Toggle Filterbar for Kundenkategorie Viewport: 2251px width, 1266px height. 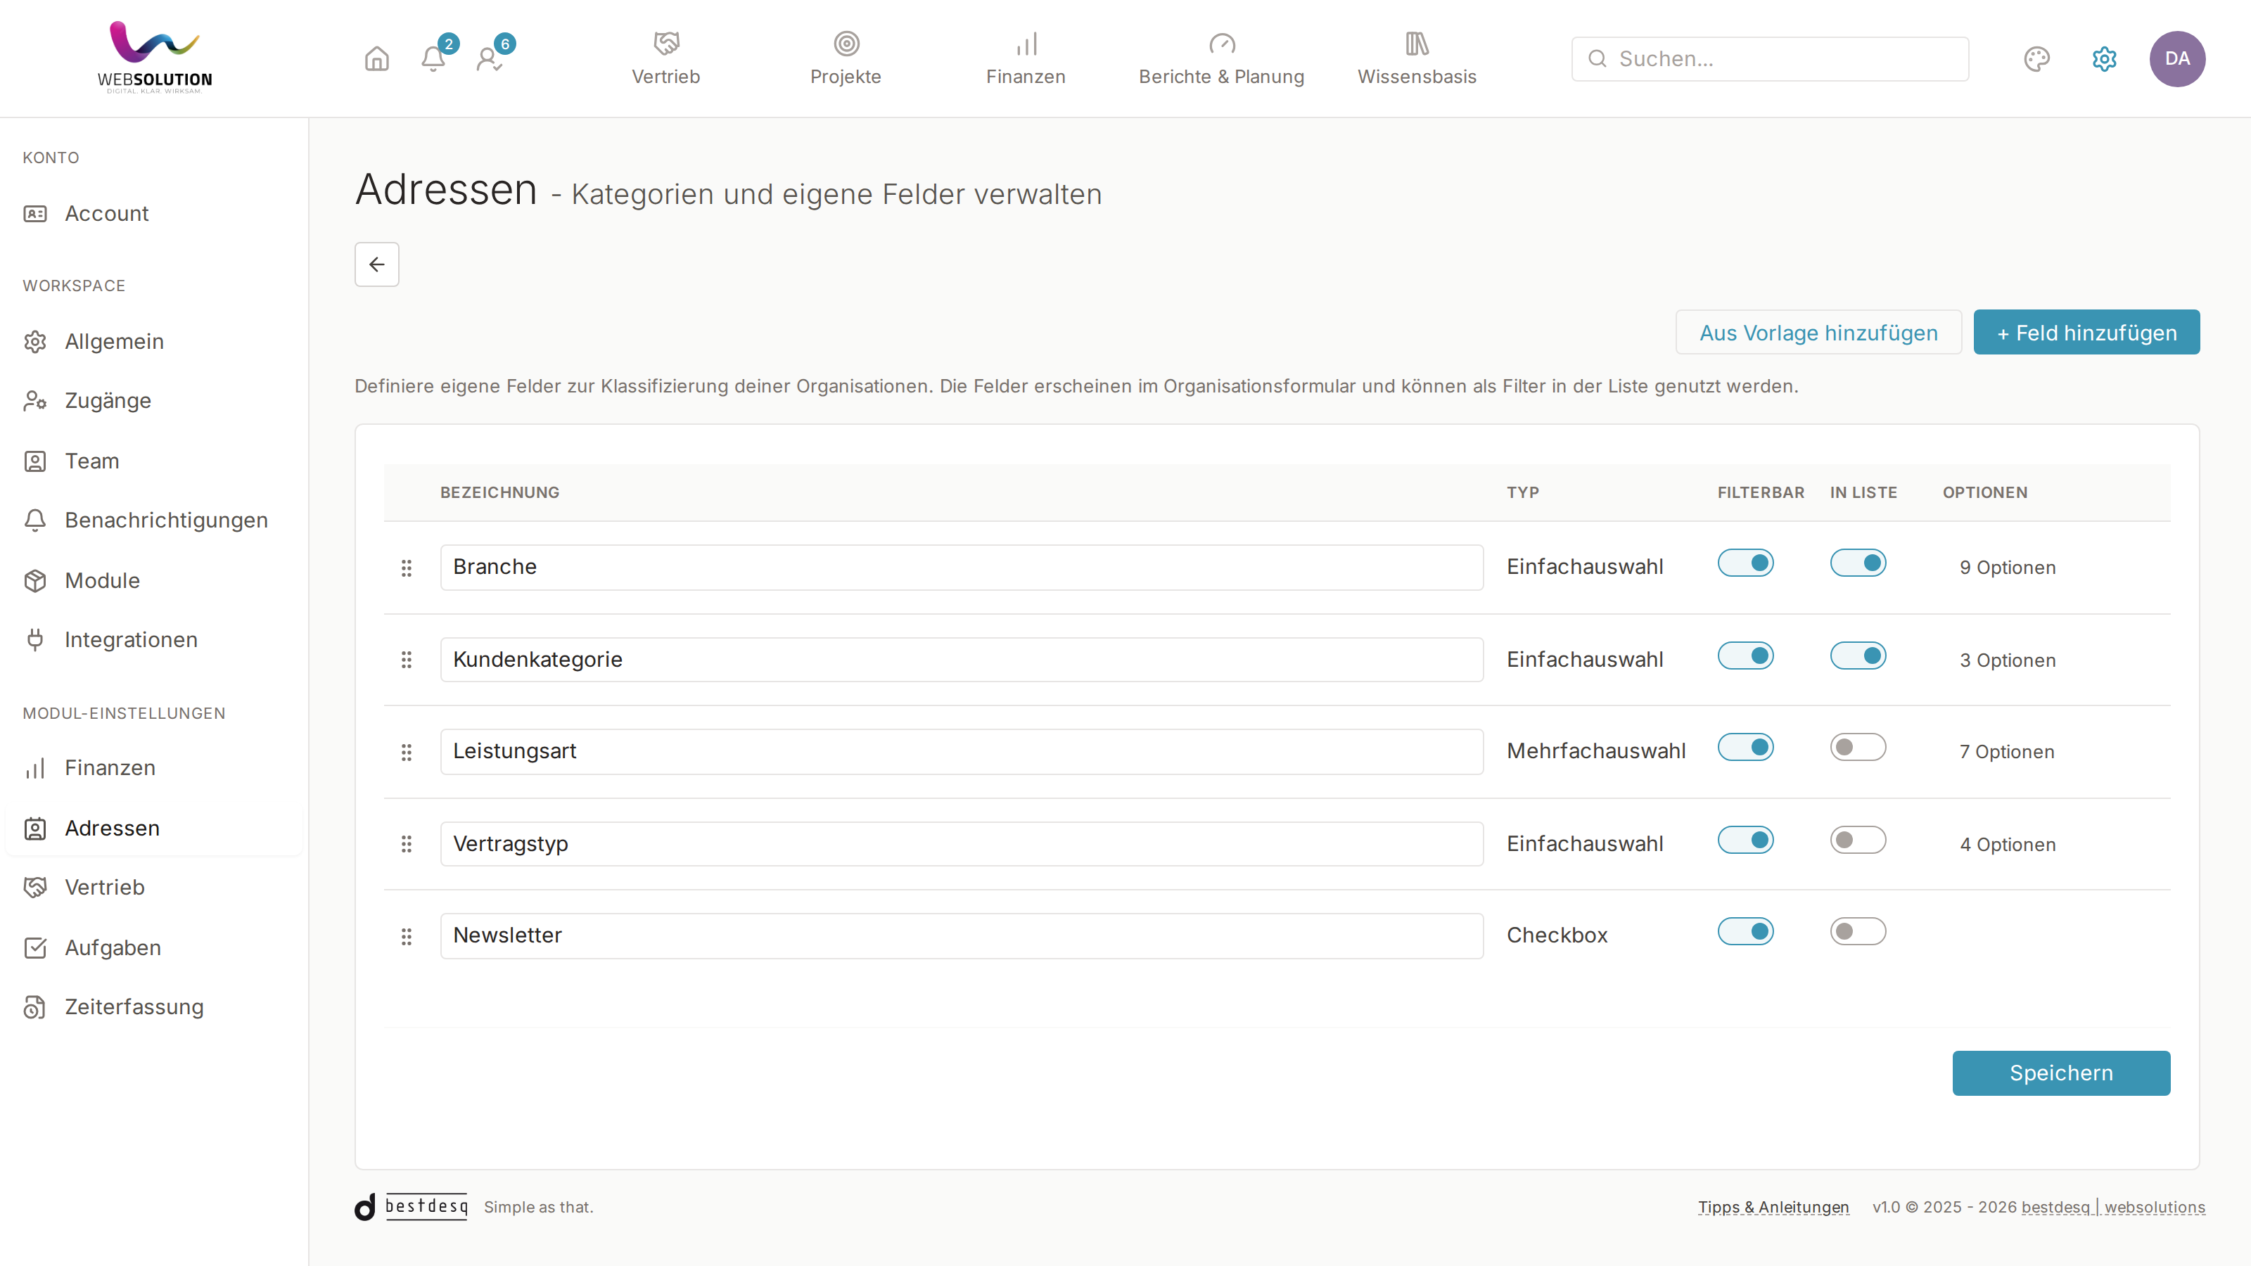click(x=1745, y=656)
